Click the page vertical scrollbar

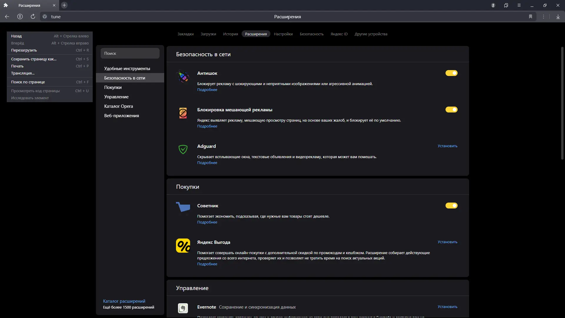562,103
